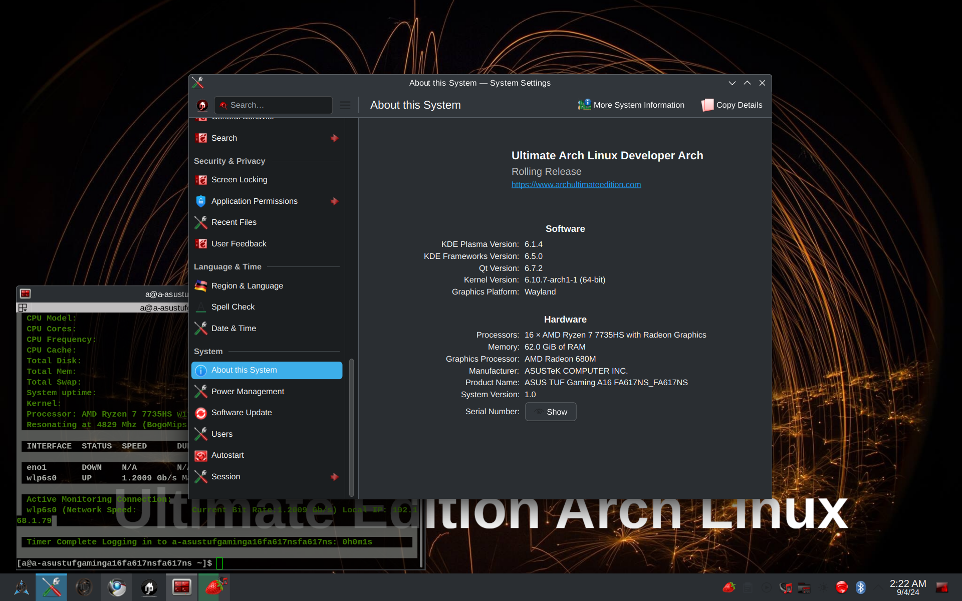Screen dimensions: 962x601
Task: Open More System Information
Action: tap(631, 105)
